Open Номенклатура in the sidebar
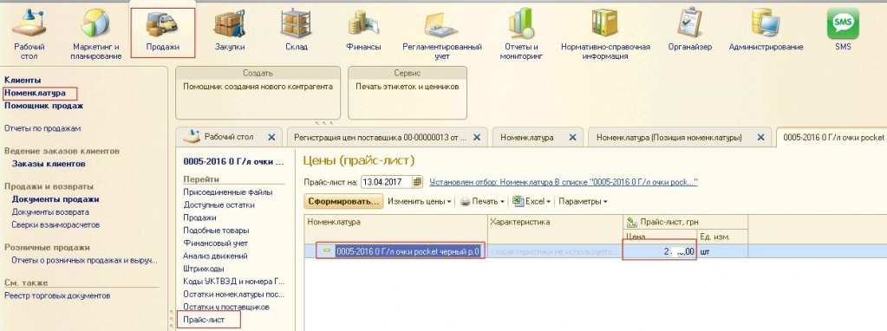 tap(35, 93)
